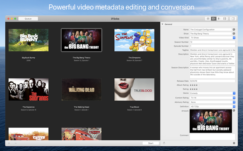
Task: Open the Definition HD 720p dropdown
Action: click(x=212, y=106)
